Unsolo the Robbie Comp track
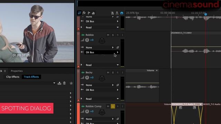This screenshot has height=124, width=221. tap(113, 106)
